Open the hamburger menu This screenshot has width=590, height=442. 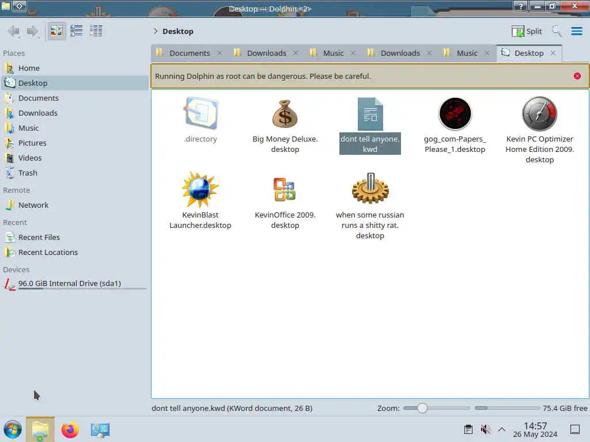(576, 31)
